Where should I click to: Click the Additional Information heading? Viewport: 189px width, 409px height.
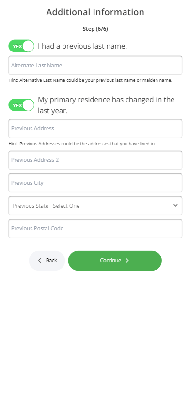(x=95, y=12)
